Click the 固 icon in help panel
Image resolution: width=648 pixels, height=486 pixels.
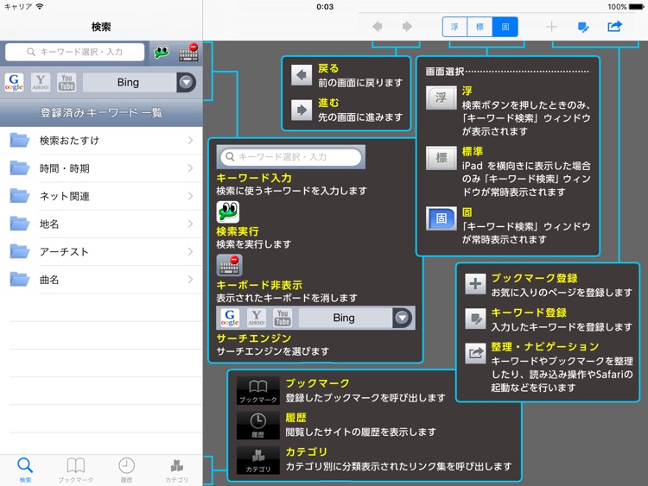pos(442,218)
